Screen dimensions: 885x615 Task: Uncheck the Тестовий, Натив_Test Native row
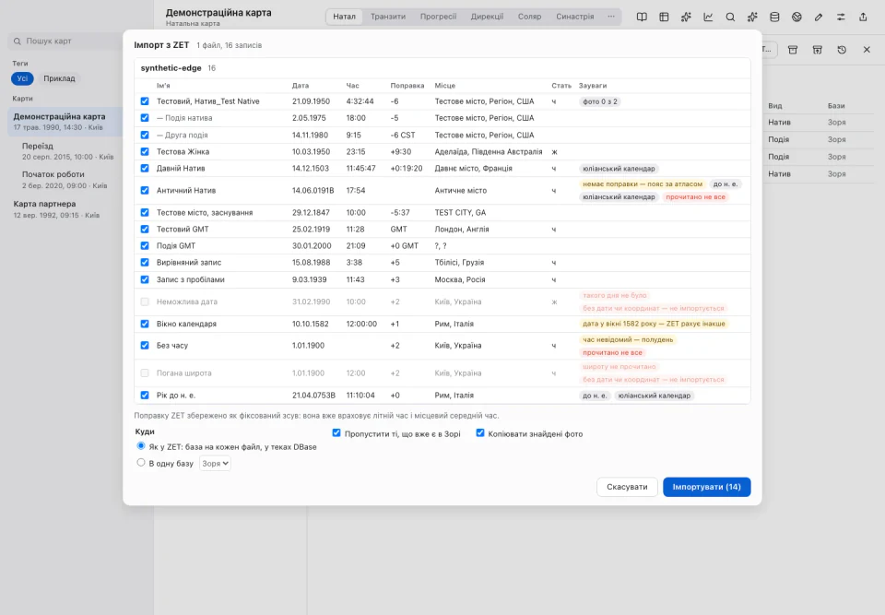point(145,101)
